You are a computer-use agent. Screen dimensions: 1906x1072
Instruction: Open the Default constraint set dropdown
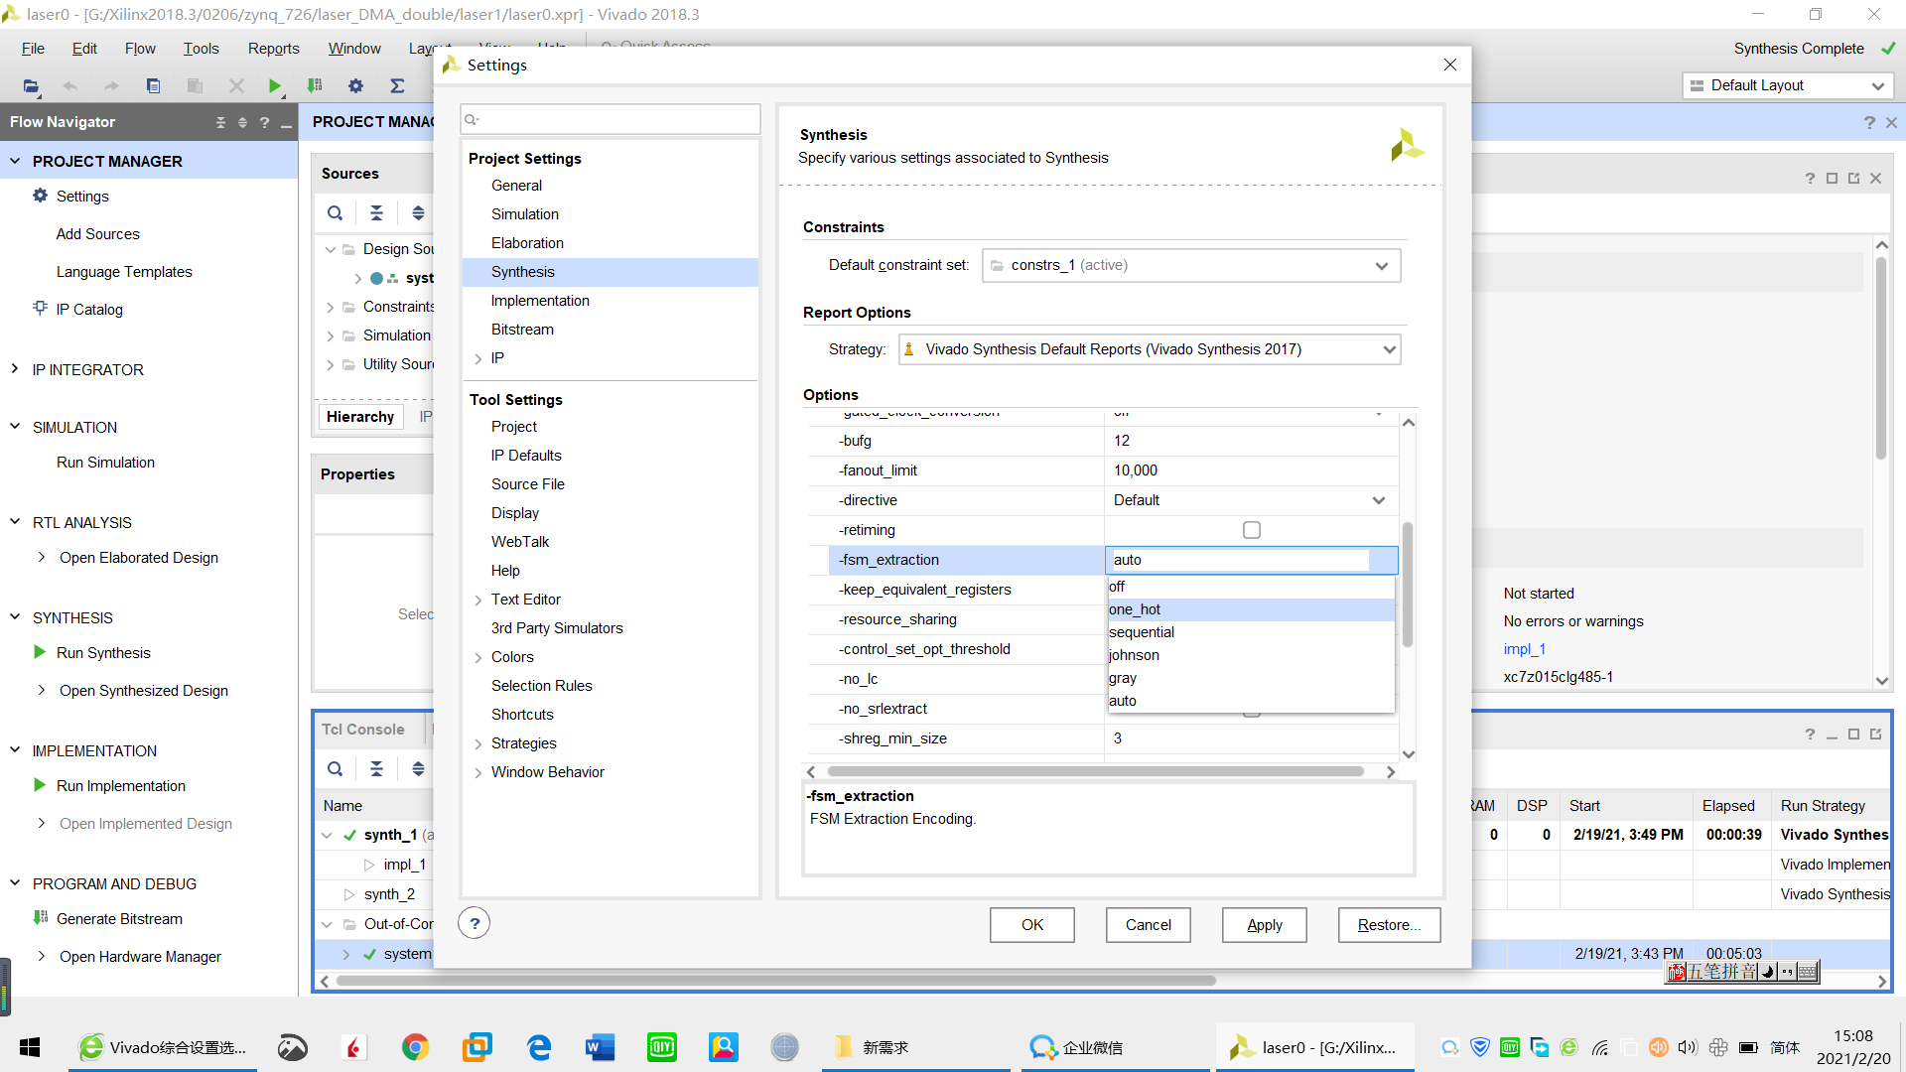(x=1191, y=265)
